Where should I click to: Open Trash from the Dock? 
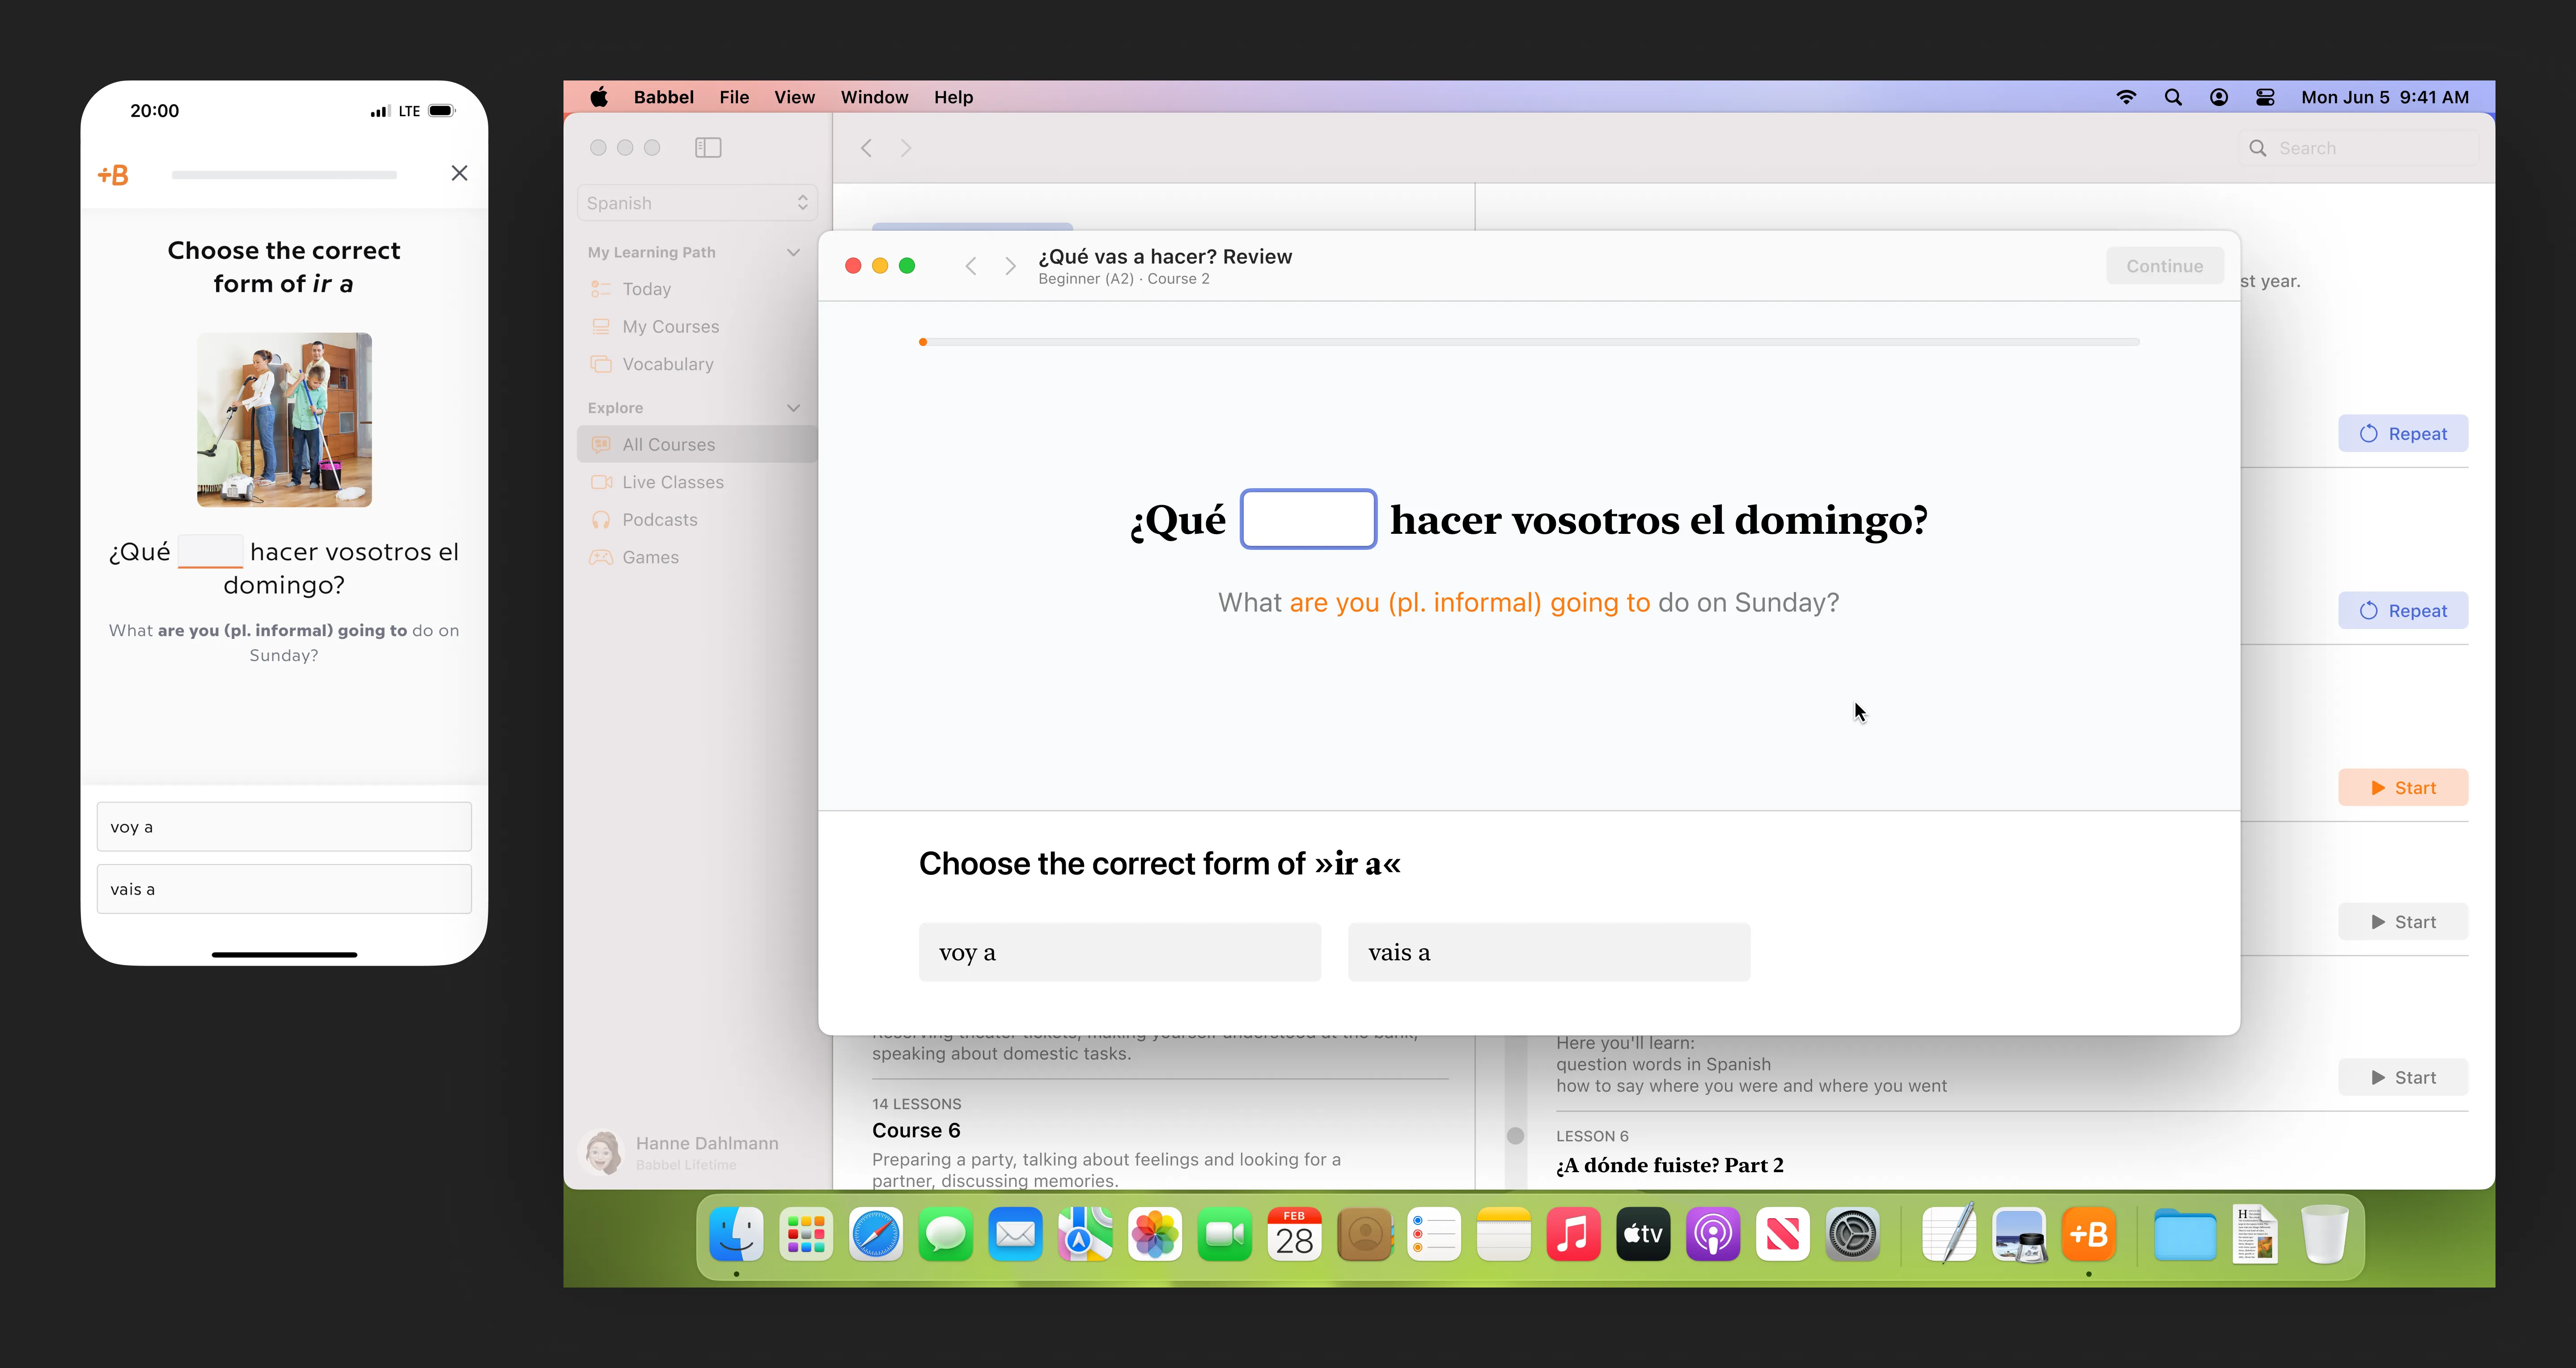(2324, 1235)
